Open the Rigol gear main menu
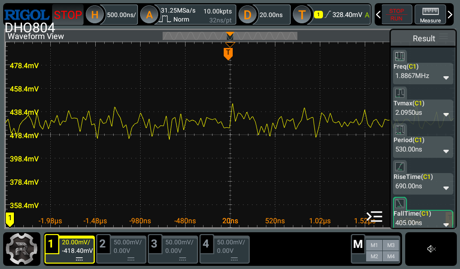This screenshot has width=460, height=269. 22,249
